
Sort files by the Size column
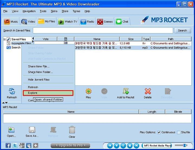click(131, 39)
